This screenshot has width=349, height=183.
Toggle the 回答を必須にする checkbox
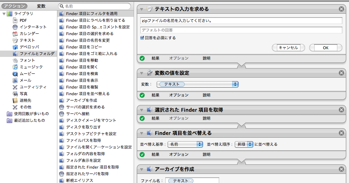coord(142,38)
